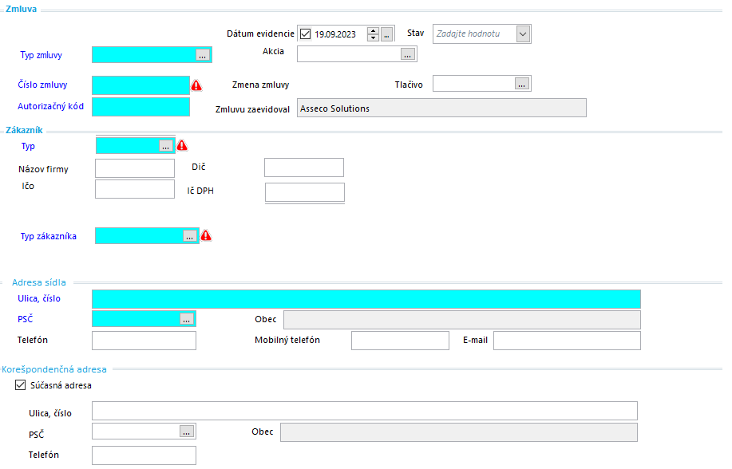The image size is (732, 469).
Task: Click the E-mail input field
Action: (568, 341)
